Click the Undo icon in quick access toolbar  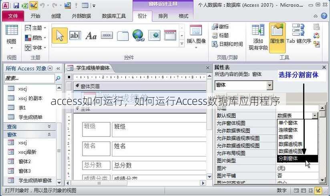pyautogui.click(x=42, y=6)
